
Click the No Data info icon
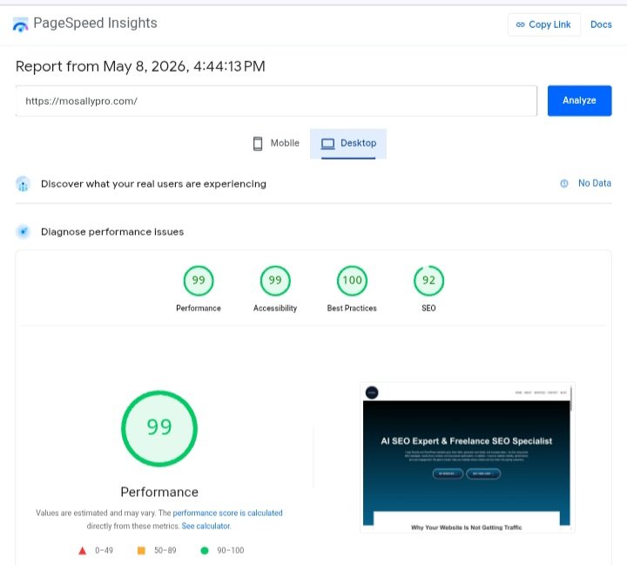tap(563, 184)
